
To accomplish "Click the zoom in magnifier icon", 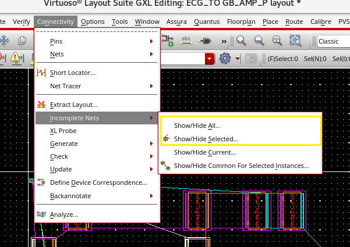I will point(241,41).
